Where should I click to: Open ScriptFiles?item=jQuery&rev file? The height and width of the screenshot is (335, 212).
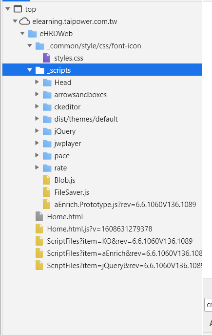click(125, 265)
